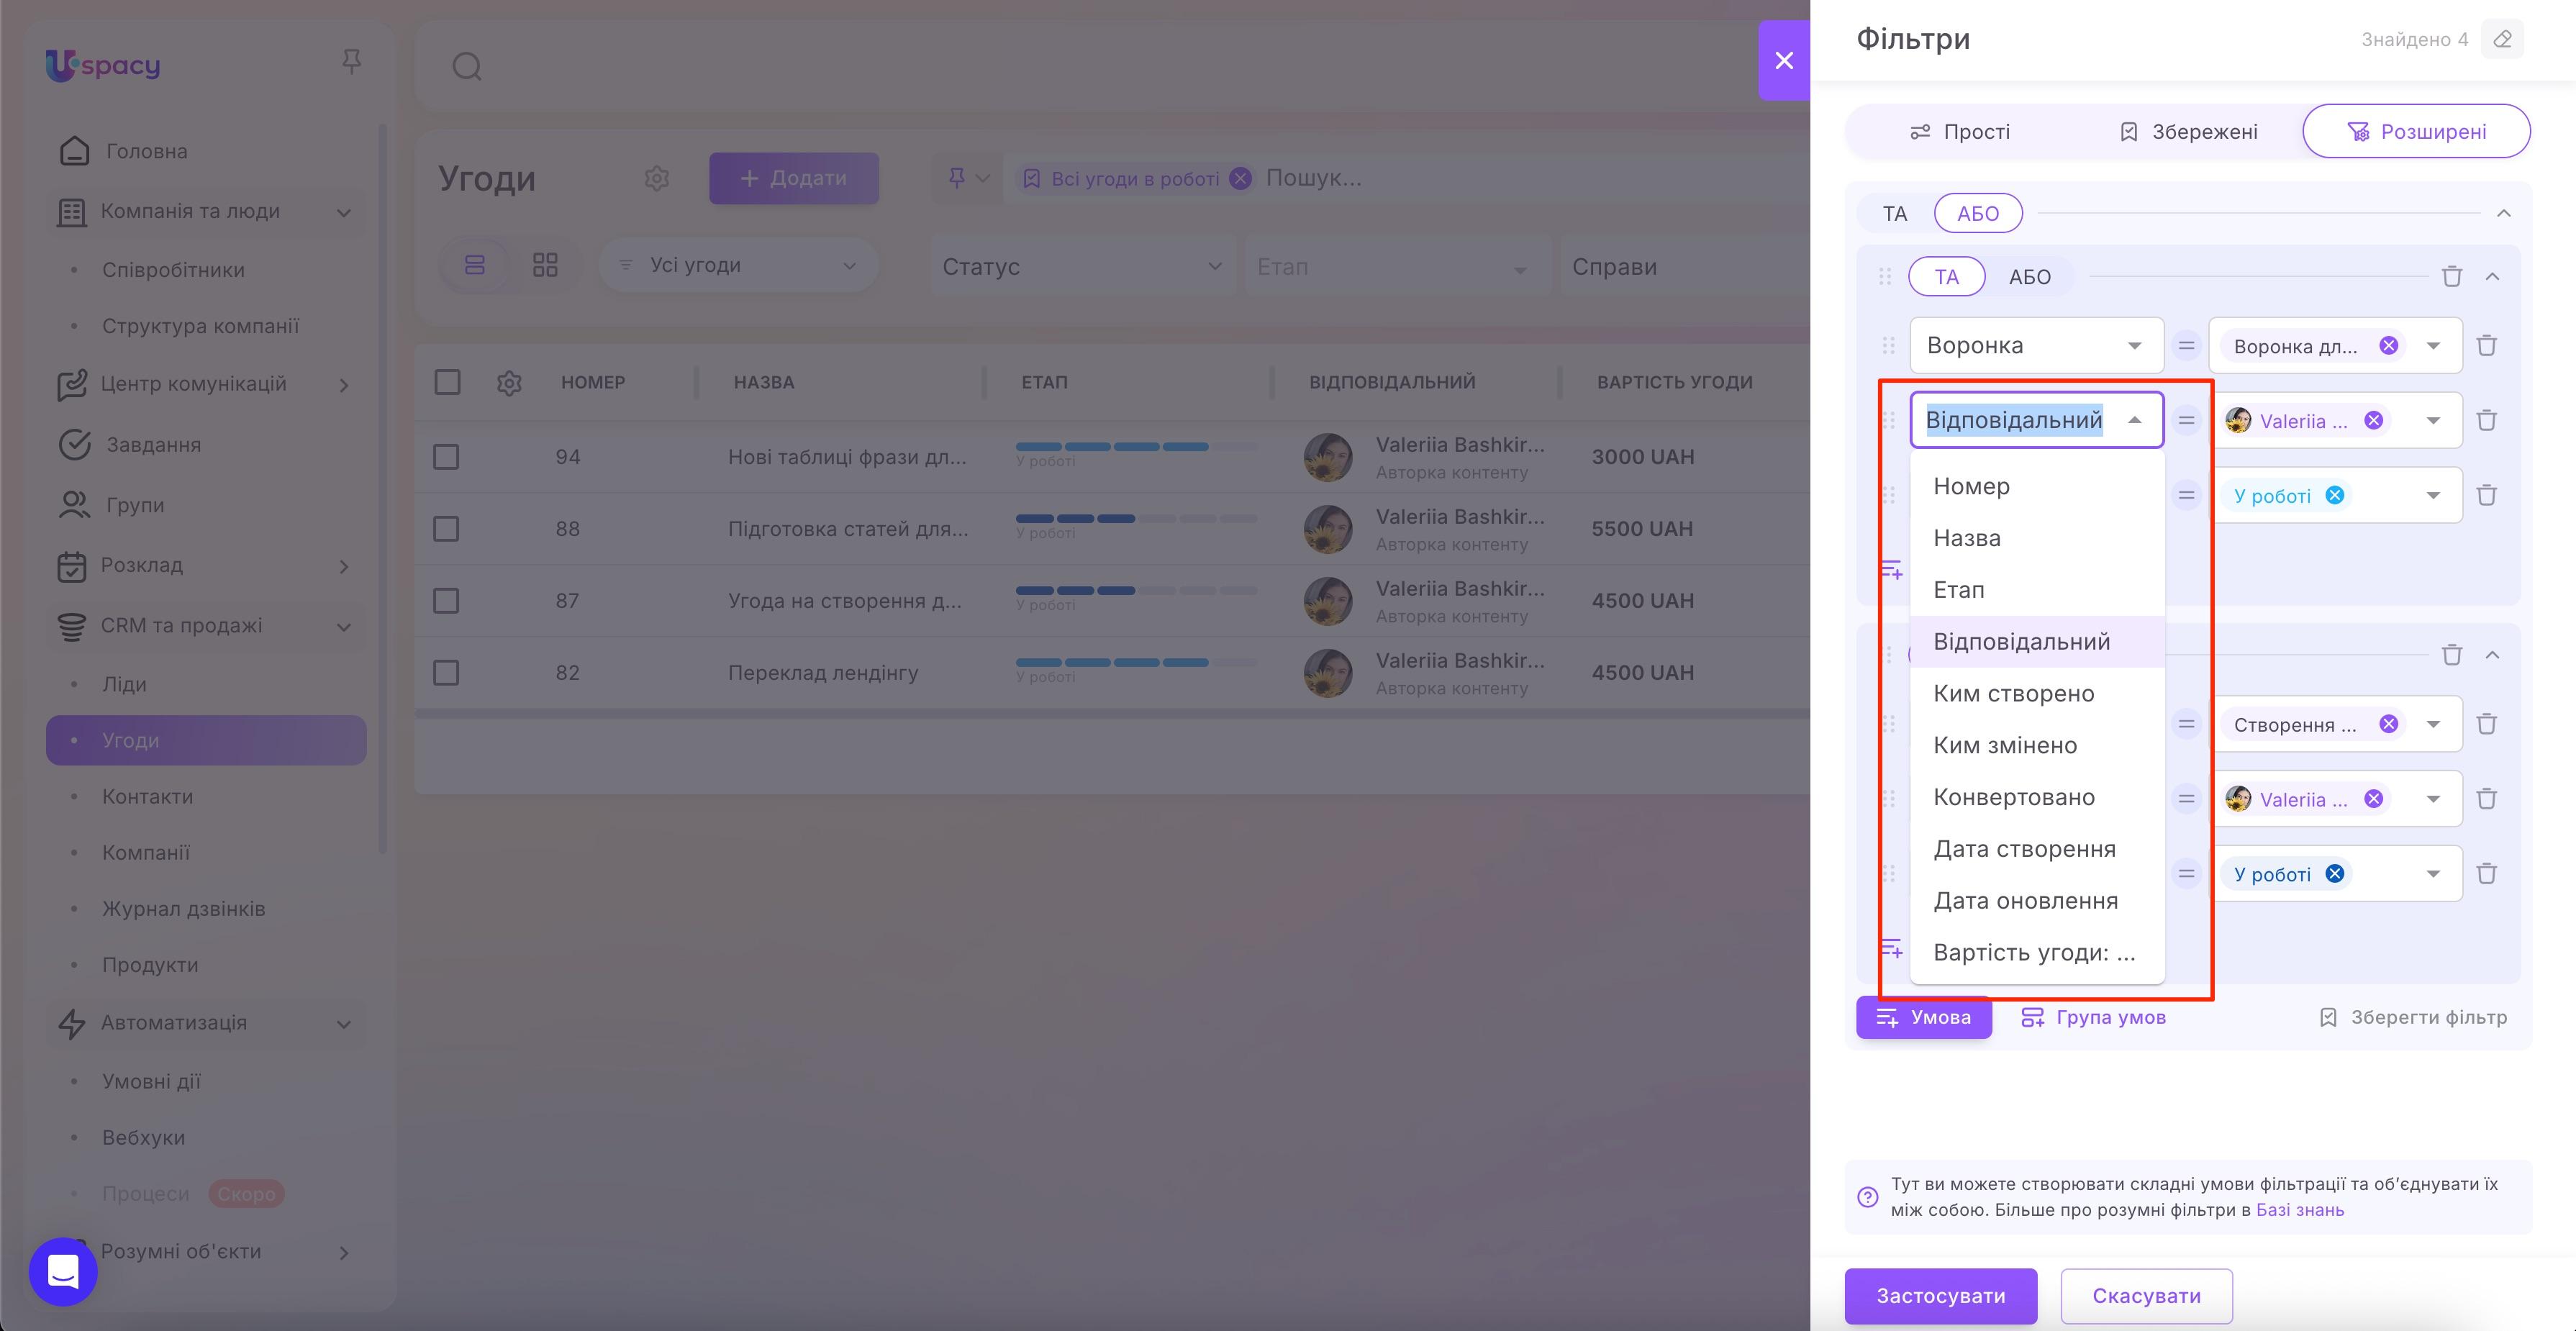Delete the Воронка filter condition with trash icon
2576x1331 pixels.
(2487, 345)
